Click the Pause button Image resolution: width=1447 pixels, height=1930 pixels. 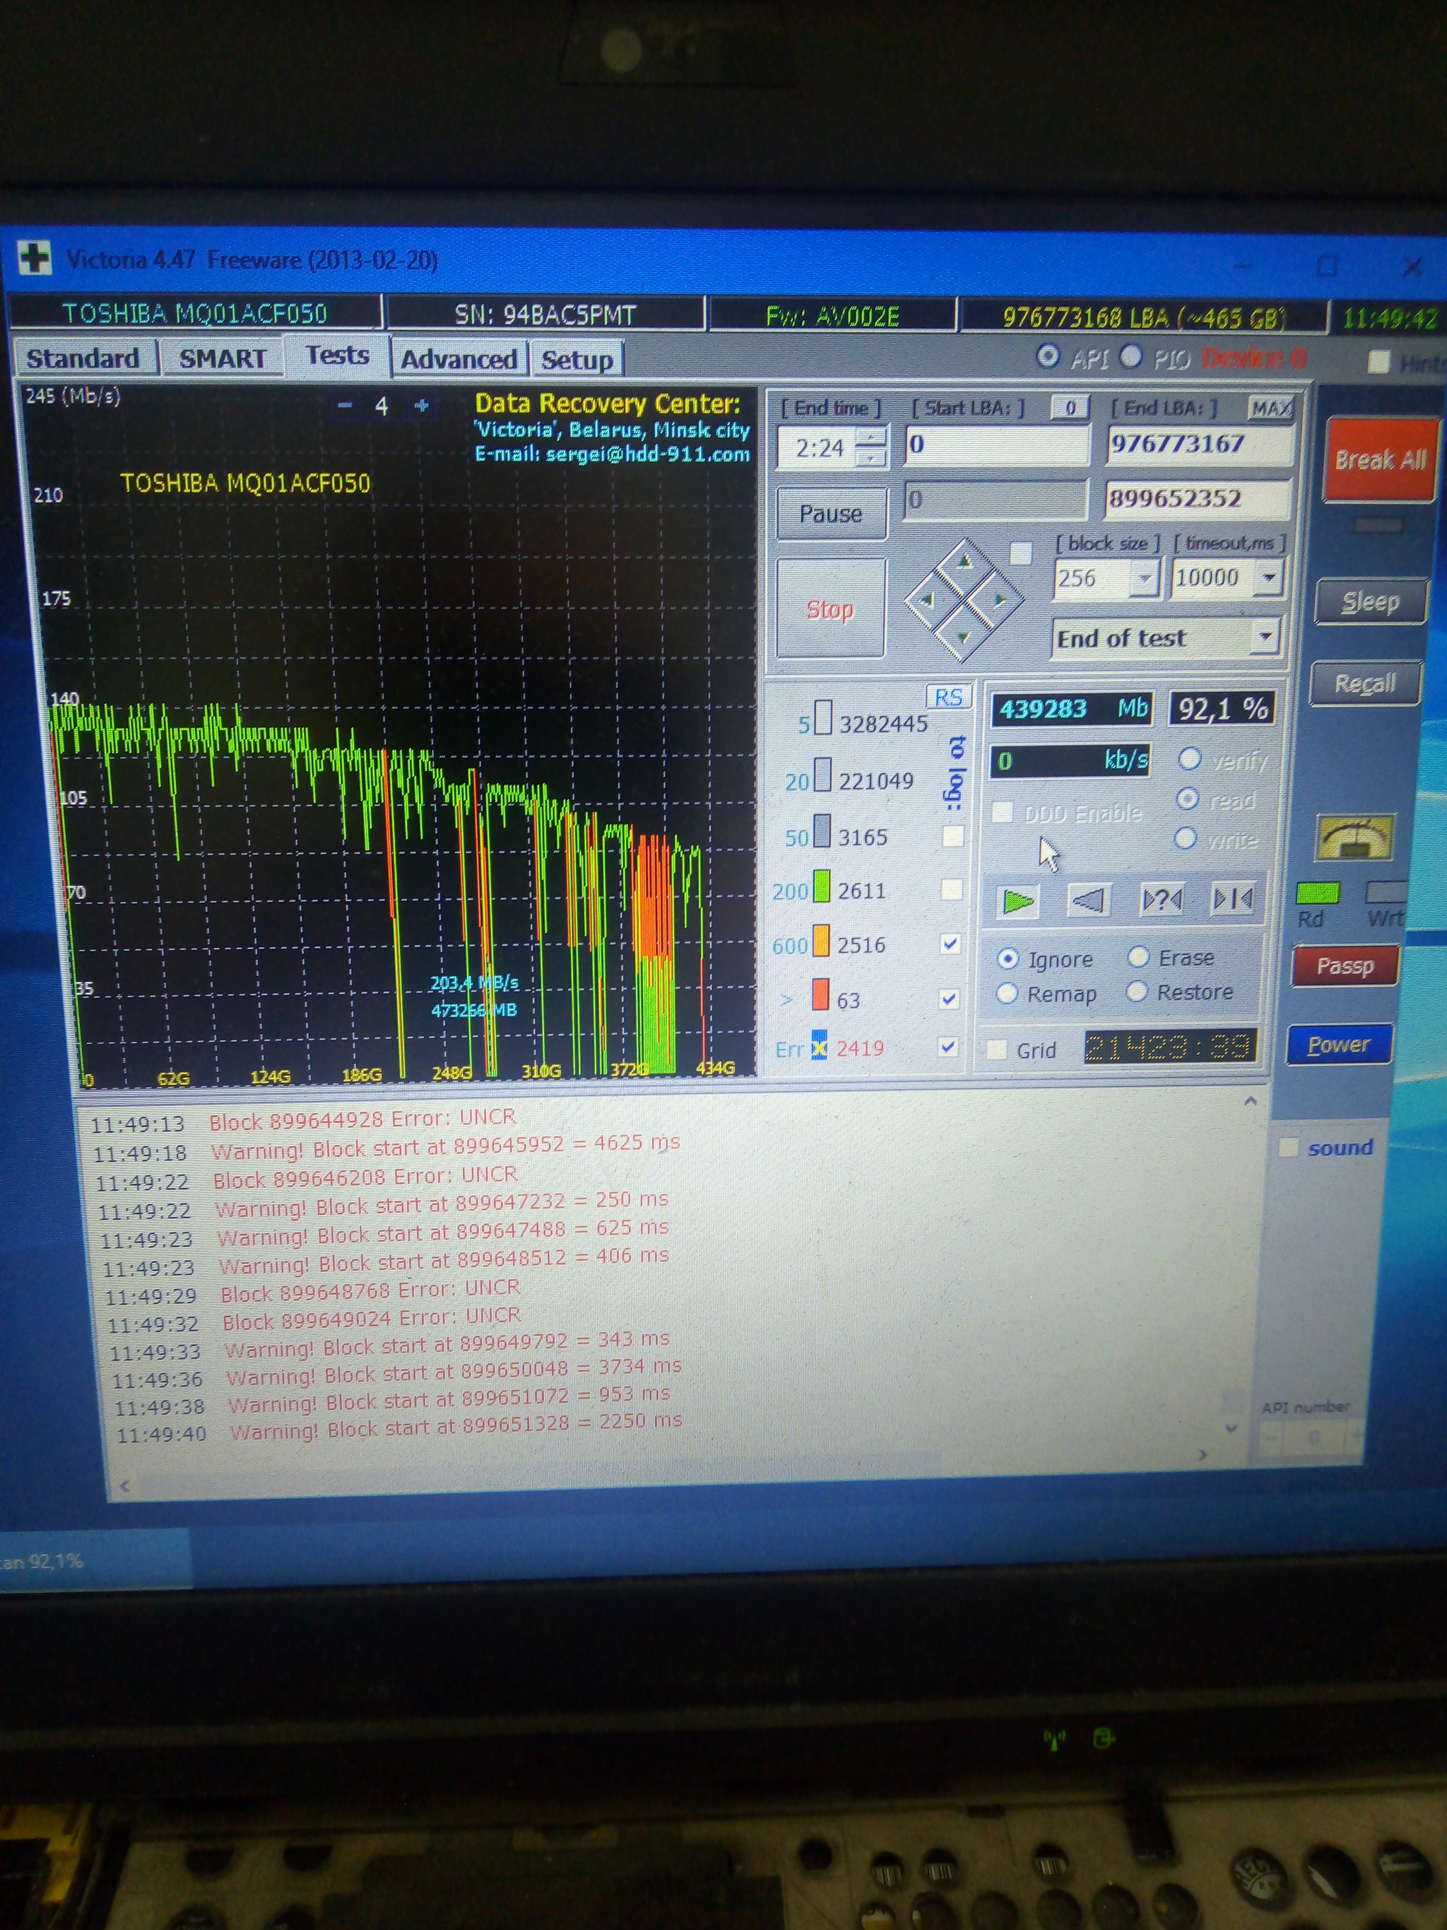[x=831, y=514]
